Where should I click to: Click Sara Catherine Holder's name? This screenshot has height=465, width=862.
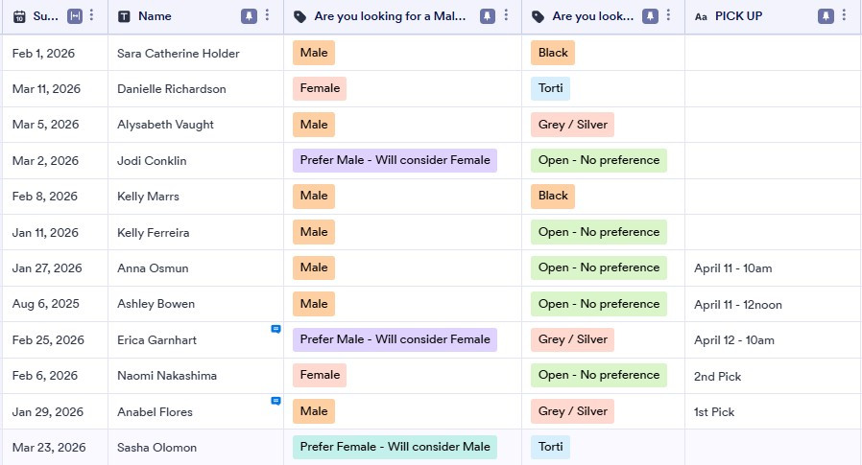tap(179, 54)
